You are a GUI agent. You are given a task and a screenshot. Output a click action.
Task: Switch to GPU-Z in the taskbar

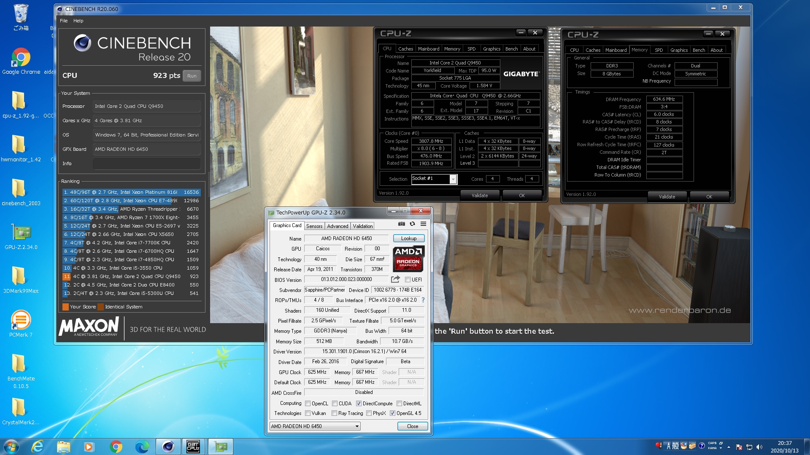221,447
